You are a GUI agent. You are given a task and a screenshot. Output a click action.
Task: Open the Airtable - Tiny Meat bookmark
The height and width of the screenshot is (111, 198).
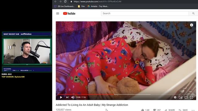[x=98, y=6]
